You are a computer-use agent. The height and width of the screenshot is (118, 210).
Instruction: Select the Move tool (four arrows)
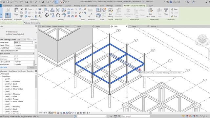[47, 15]
